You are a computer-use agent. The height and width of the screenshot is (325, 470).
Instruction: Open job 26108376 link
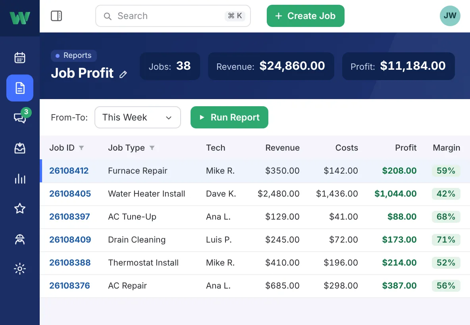click(x=69, y=286)
